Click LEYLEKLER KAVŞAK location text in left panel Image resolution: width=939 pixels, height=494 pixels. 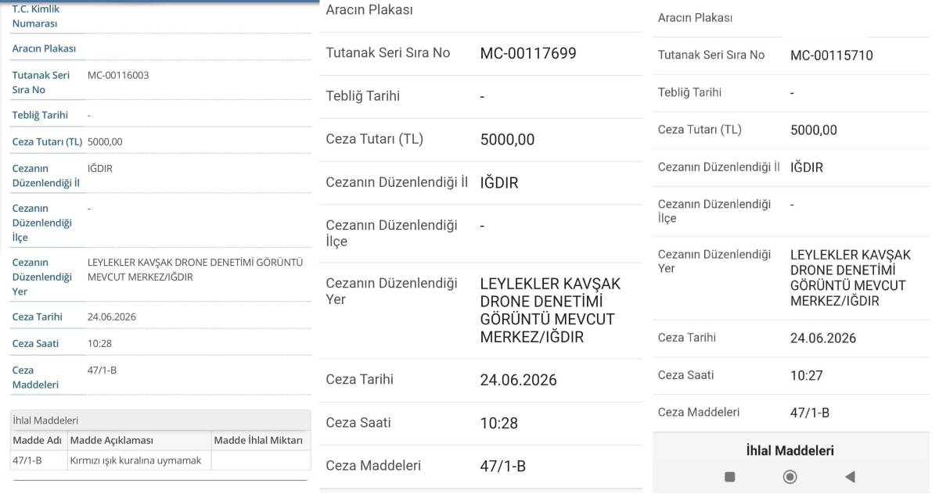[195, 270]
